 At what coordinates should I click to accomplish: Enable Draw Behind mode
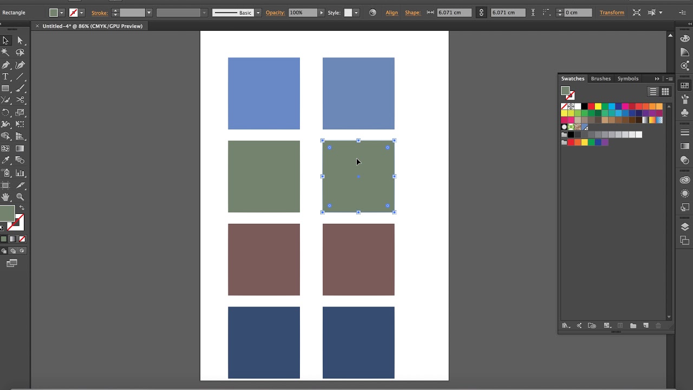(13, 251)
